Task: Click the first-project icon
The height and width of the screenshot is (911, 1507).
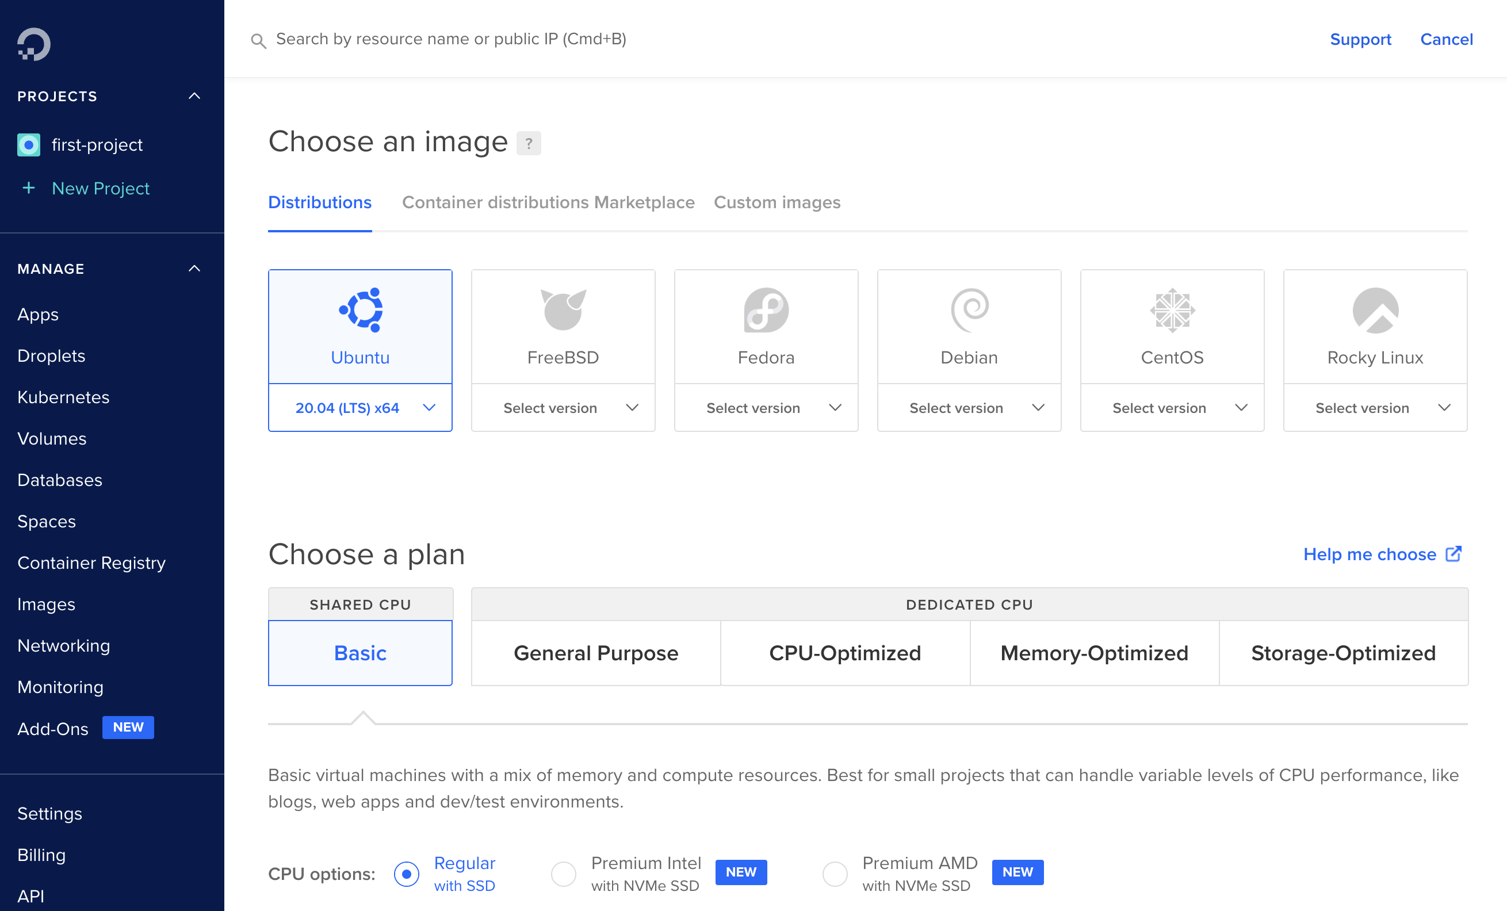Action: tap(29, 145)
